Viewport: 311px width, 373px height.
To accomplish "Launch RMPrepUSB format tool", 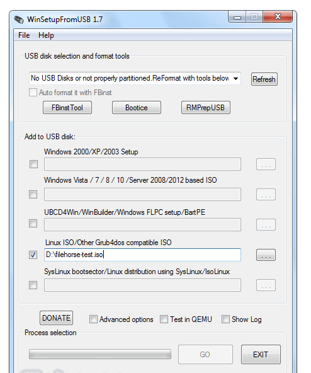I will click(x=206, y=108).
